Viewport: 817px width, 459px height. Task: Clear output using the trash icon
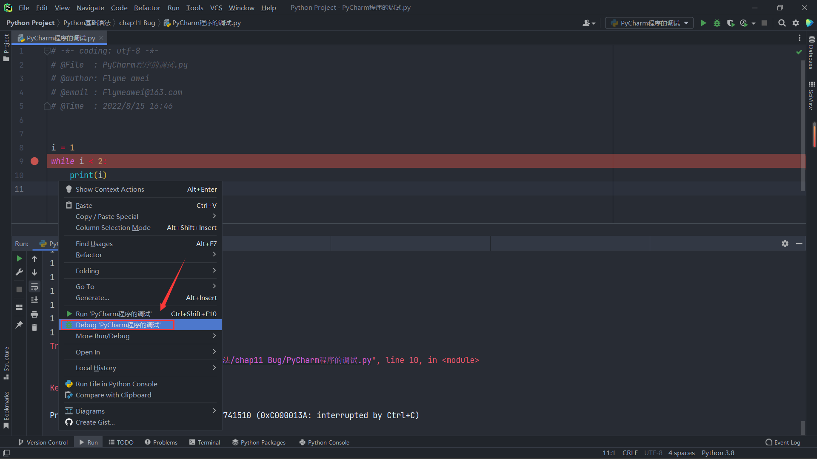[34, 328]
